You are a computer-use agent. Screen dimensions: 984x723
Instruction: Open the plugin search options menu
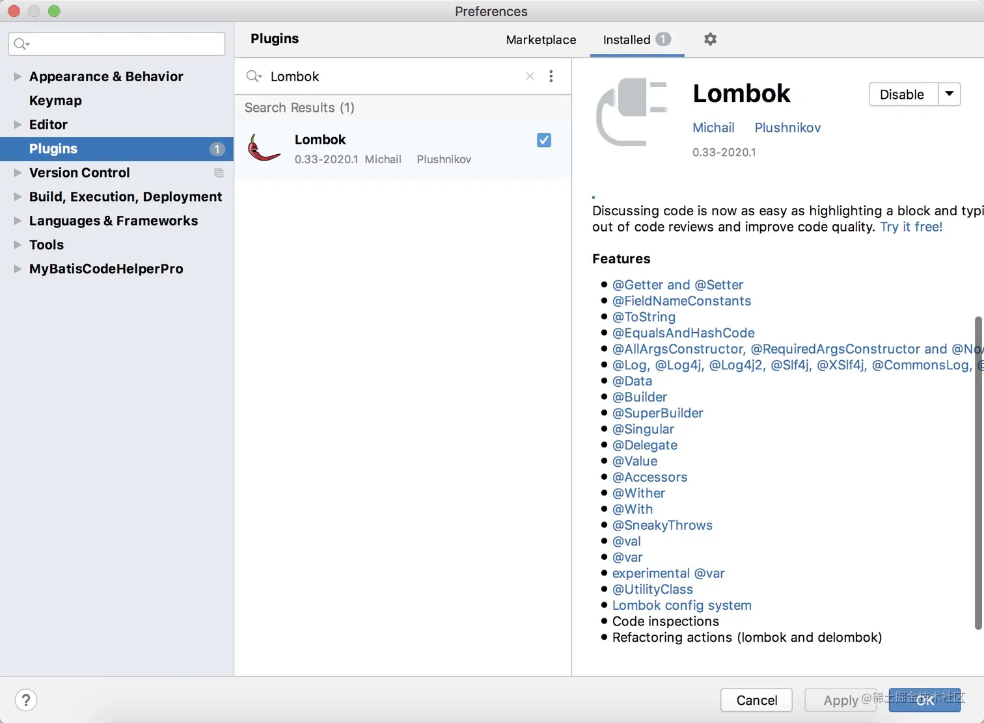pyautogui.click(x=551, y=76)
